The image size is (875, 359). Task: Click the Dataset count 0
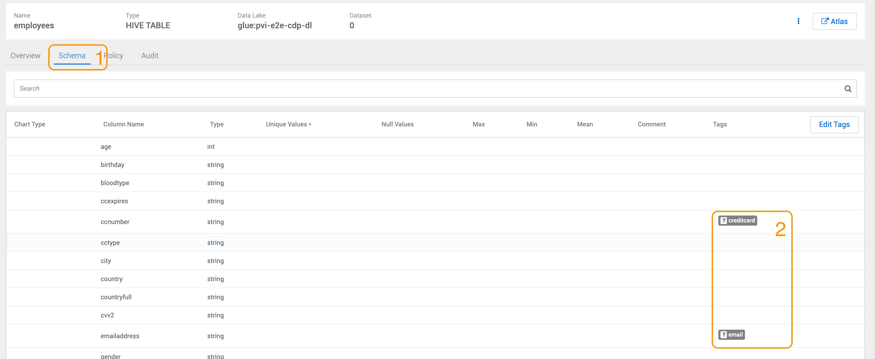click(x=352, y=26)
